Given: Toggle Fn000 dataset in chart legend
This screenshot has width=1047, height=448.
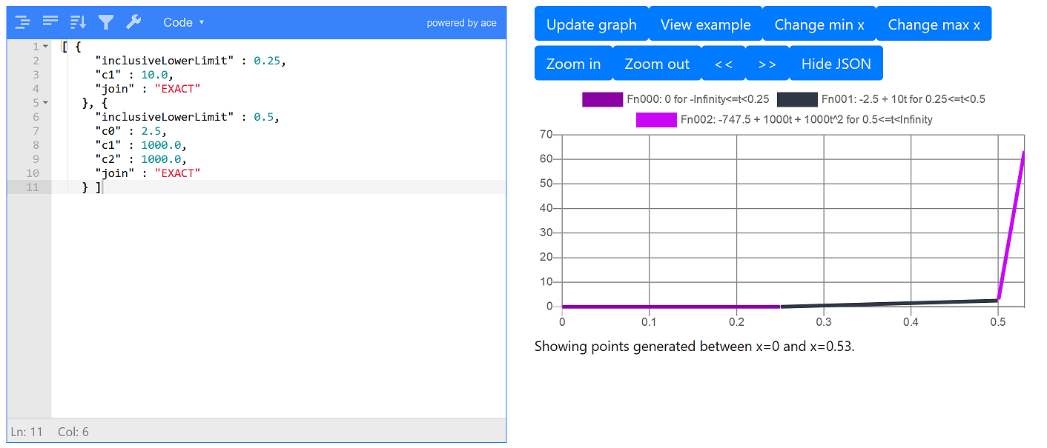Looking at the screenshot, I should tap(676, 99).
